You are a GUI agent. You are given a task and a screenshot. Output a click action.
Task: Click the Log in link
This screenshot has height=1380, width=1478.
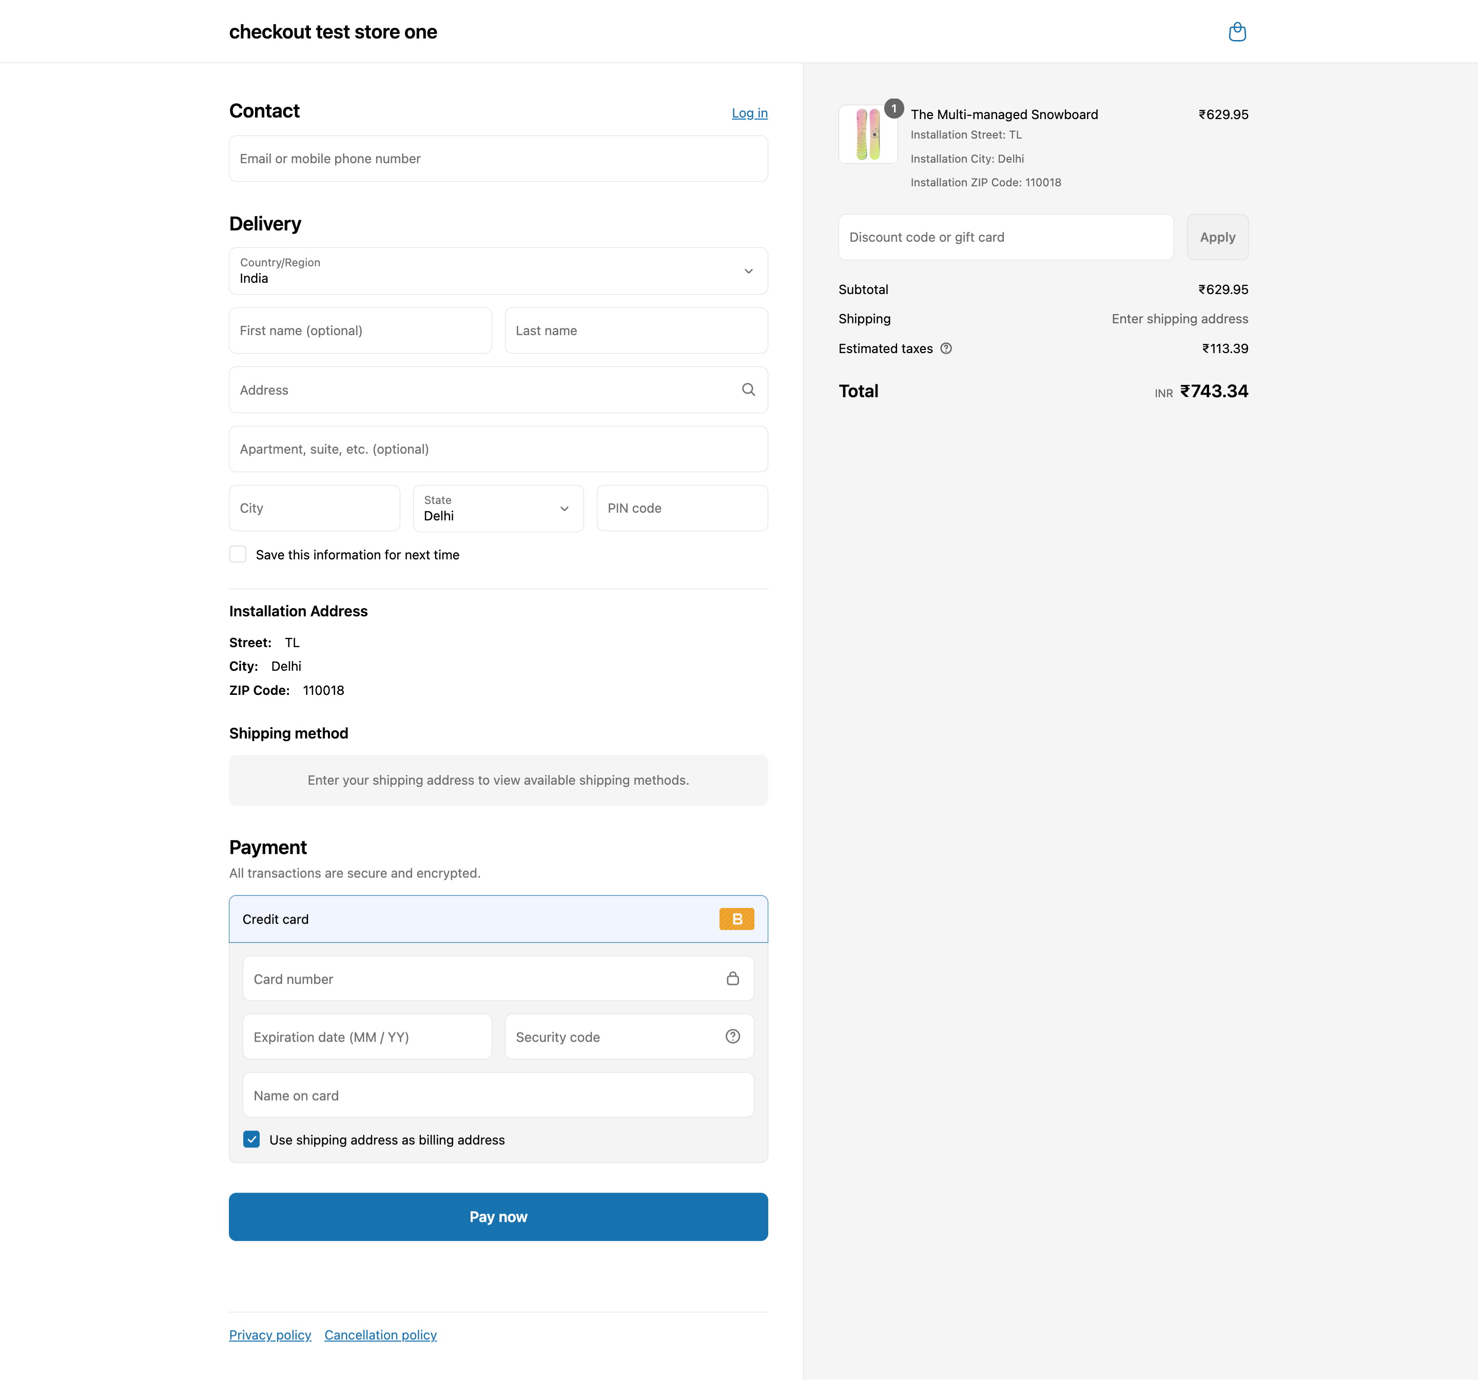click(x=749, y=113)
